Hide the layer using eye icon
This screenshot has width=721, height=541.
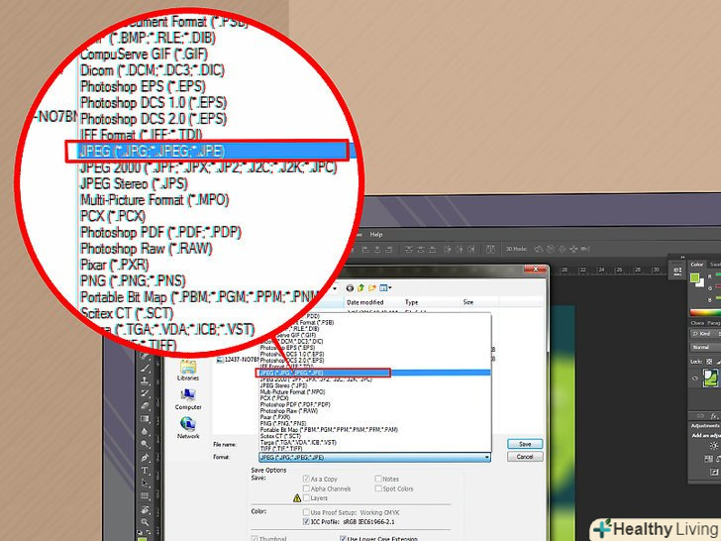click(695, 379)
